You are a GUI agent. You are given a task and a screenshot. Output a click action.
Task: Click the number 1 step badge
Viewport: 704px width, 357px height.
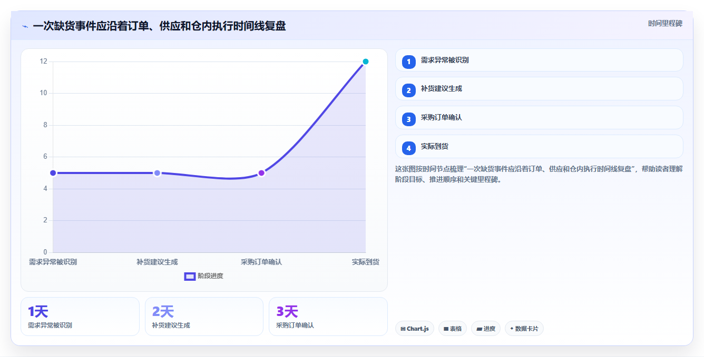click(x=408, y=62)
